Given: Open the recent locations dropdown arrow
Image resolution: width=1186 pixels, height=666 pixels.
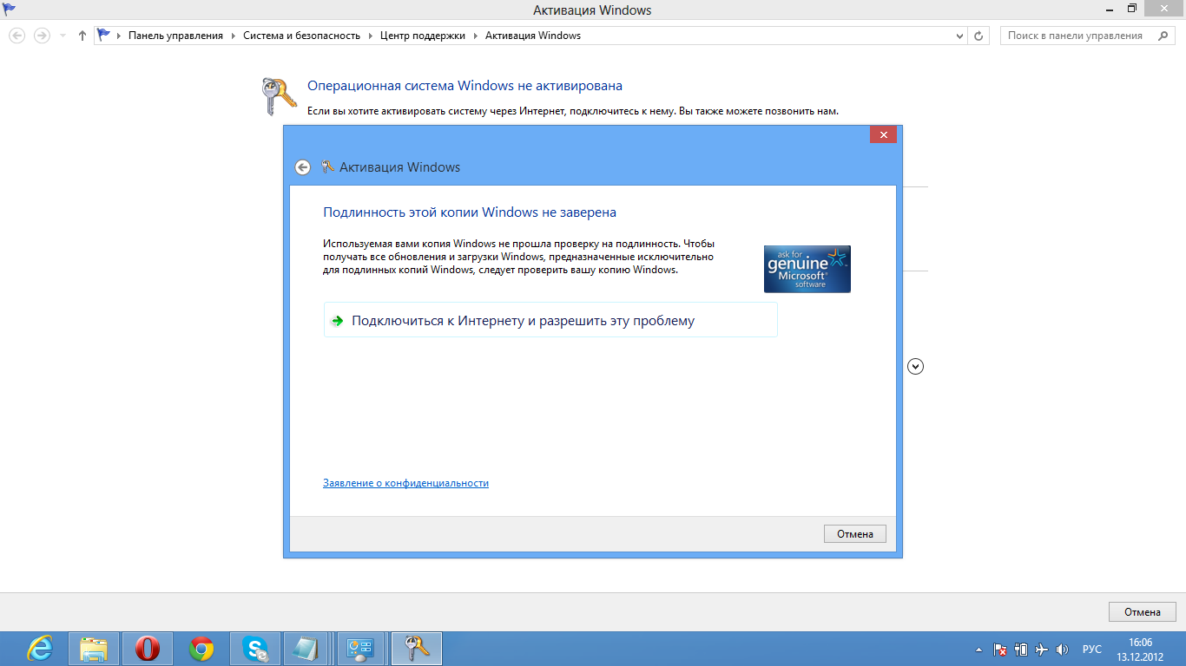Looking at the screenshot, I should [63, 36].
